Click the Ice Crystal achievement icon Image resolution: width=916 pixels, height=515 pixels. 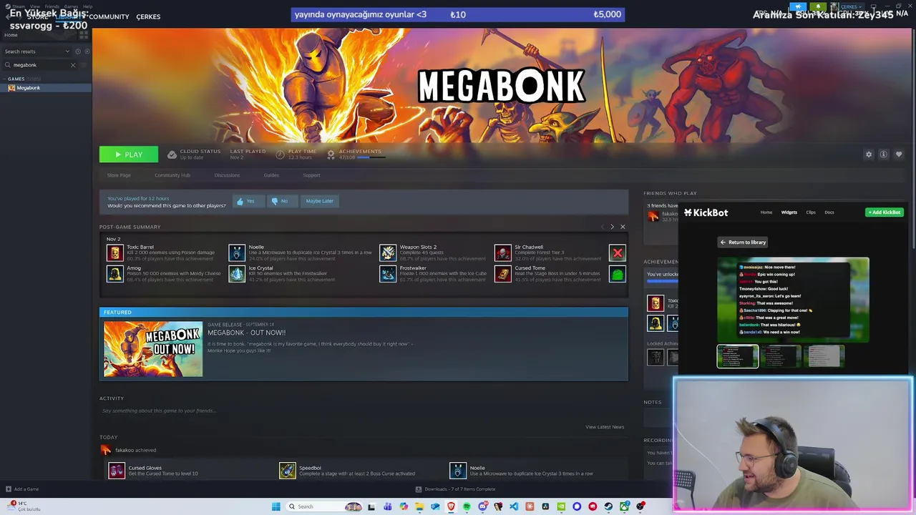[x=237, y=273]
